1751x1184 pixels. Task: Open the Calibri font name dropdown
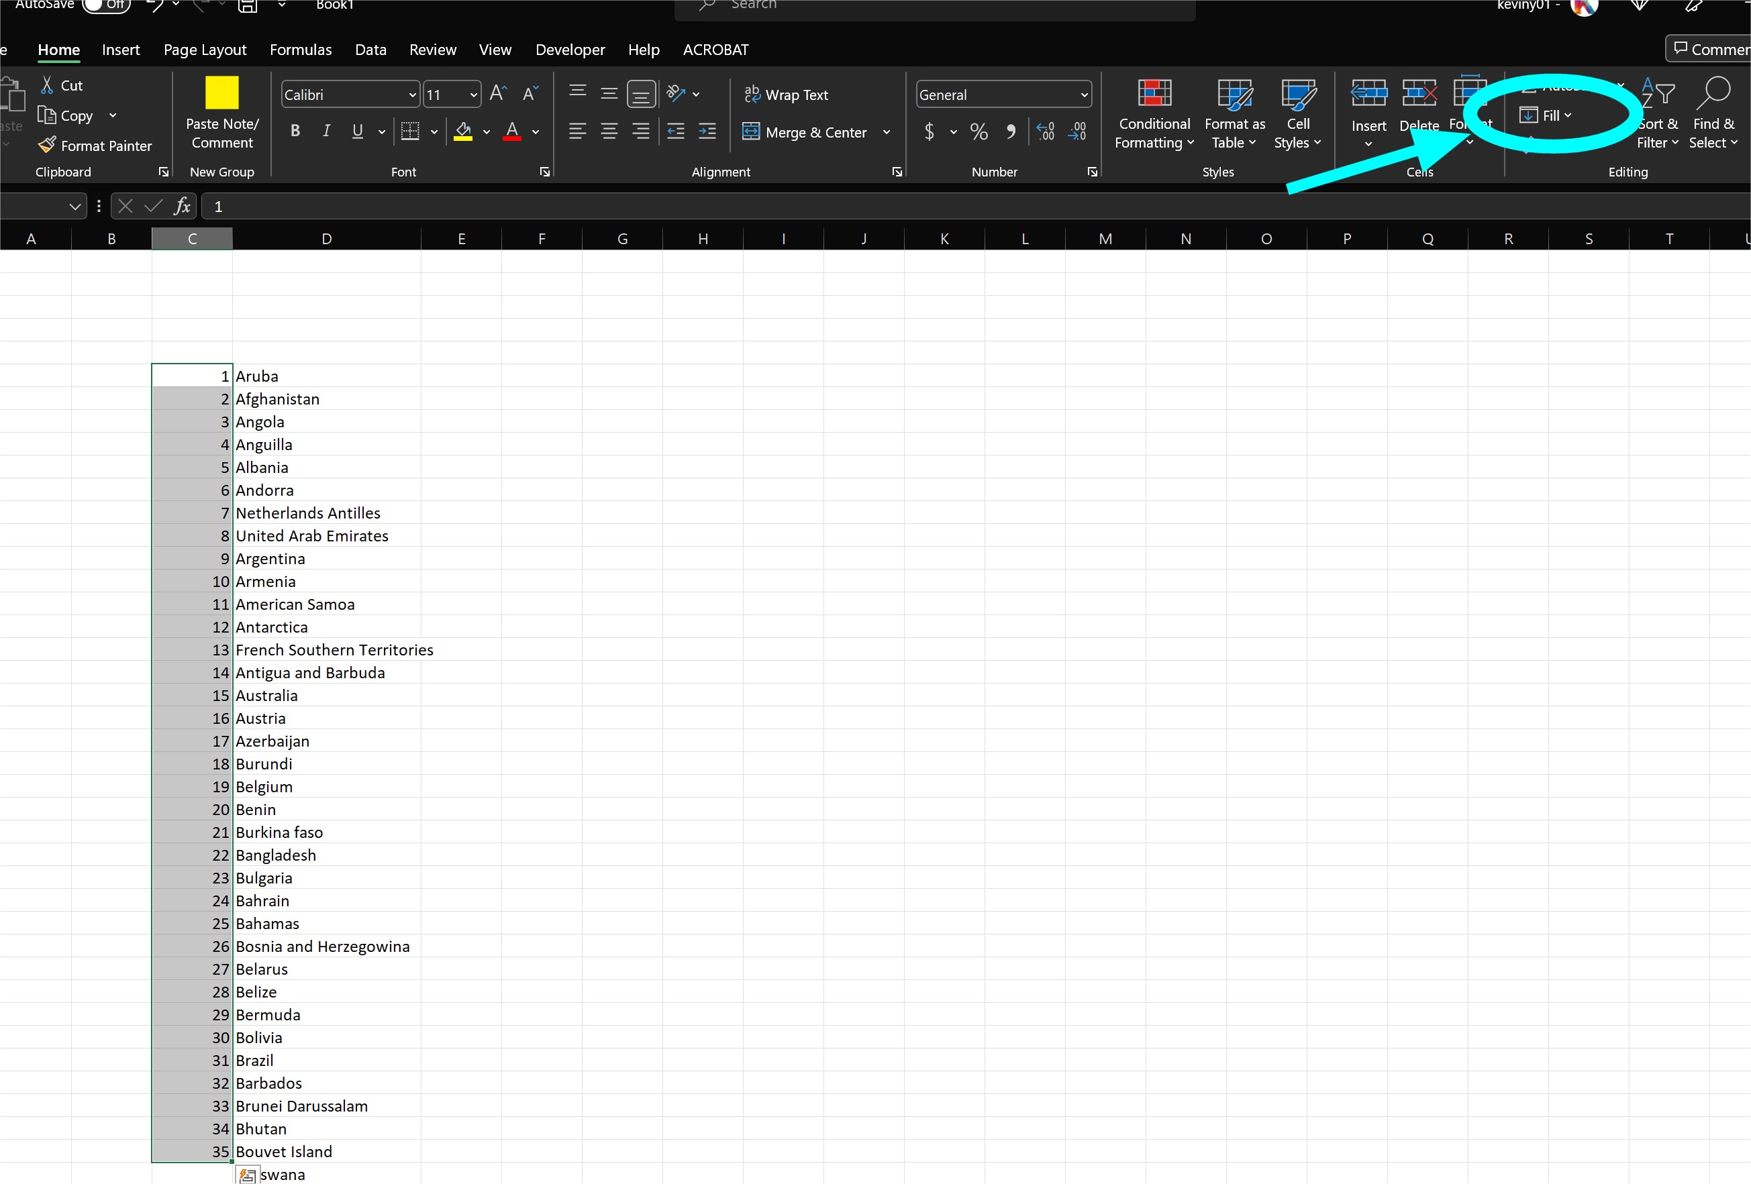click(412, 95)
